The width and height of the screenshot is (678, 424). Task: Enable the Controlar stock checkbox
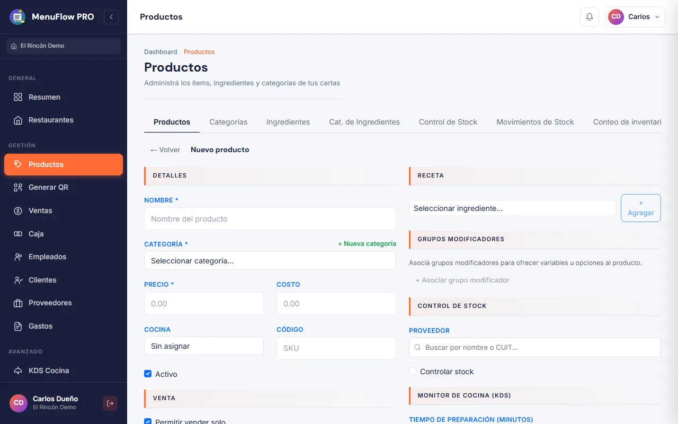click(x=413, y=371)
